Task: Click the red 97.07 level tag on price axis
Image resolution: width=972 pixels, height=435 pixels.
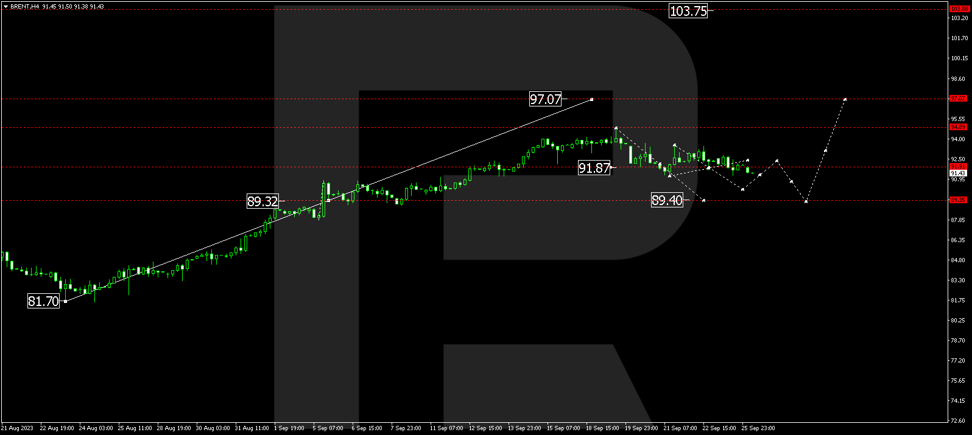Action: pyautogui.click(x=959, y=99)
